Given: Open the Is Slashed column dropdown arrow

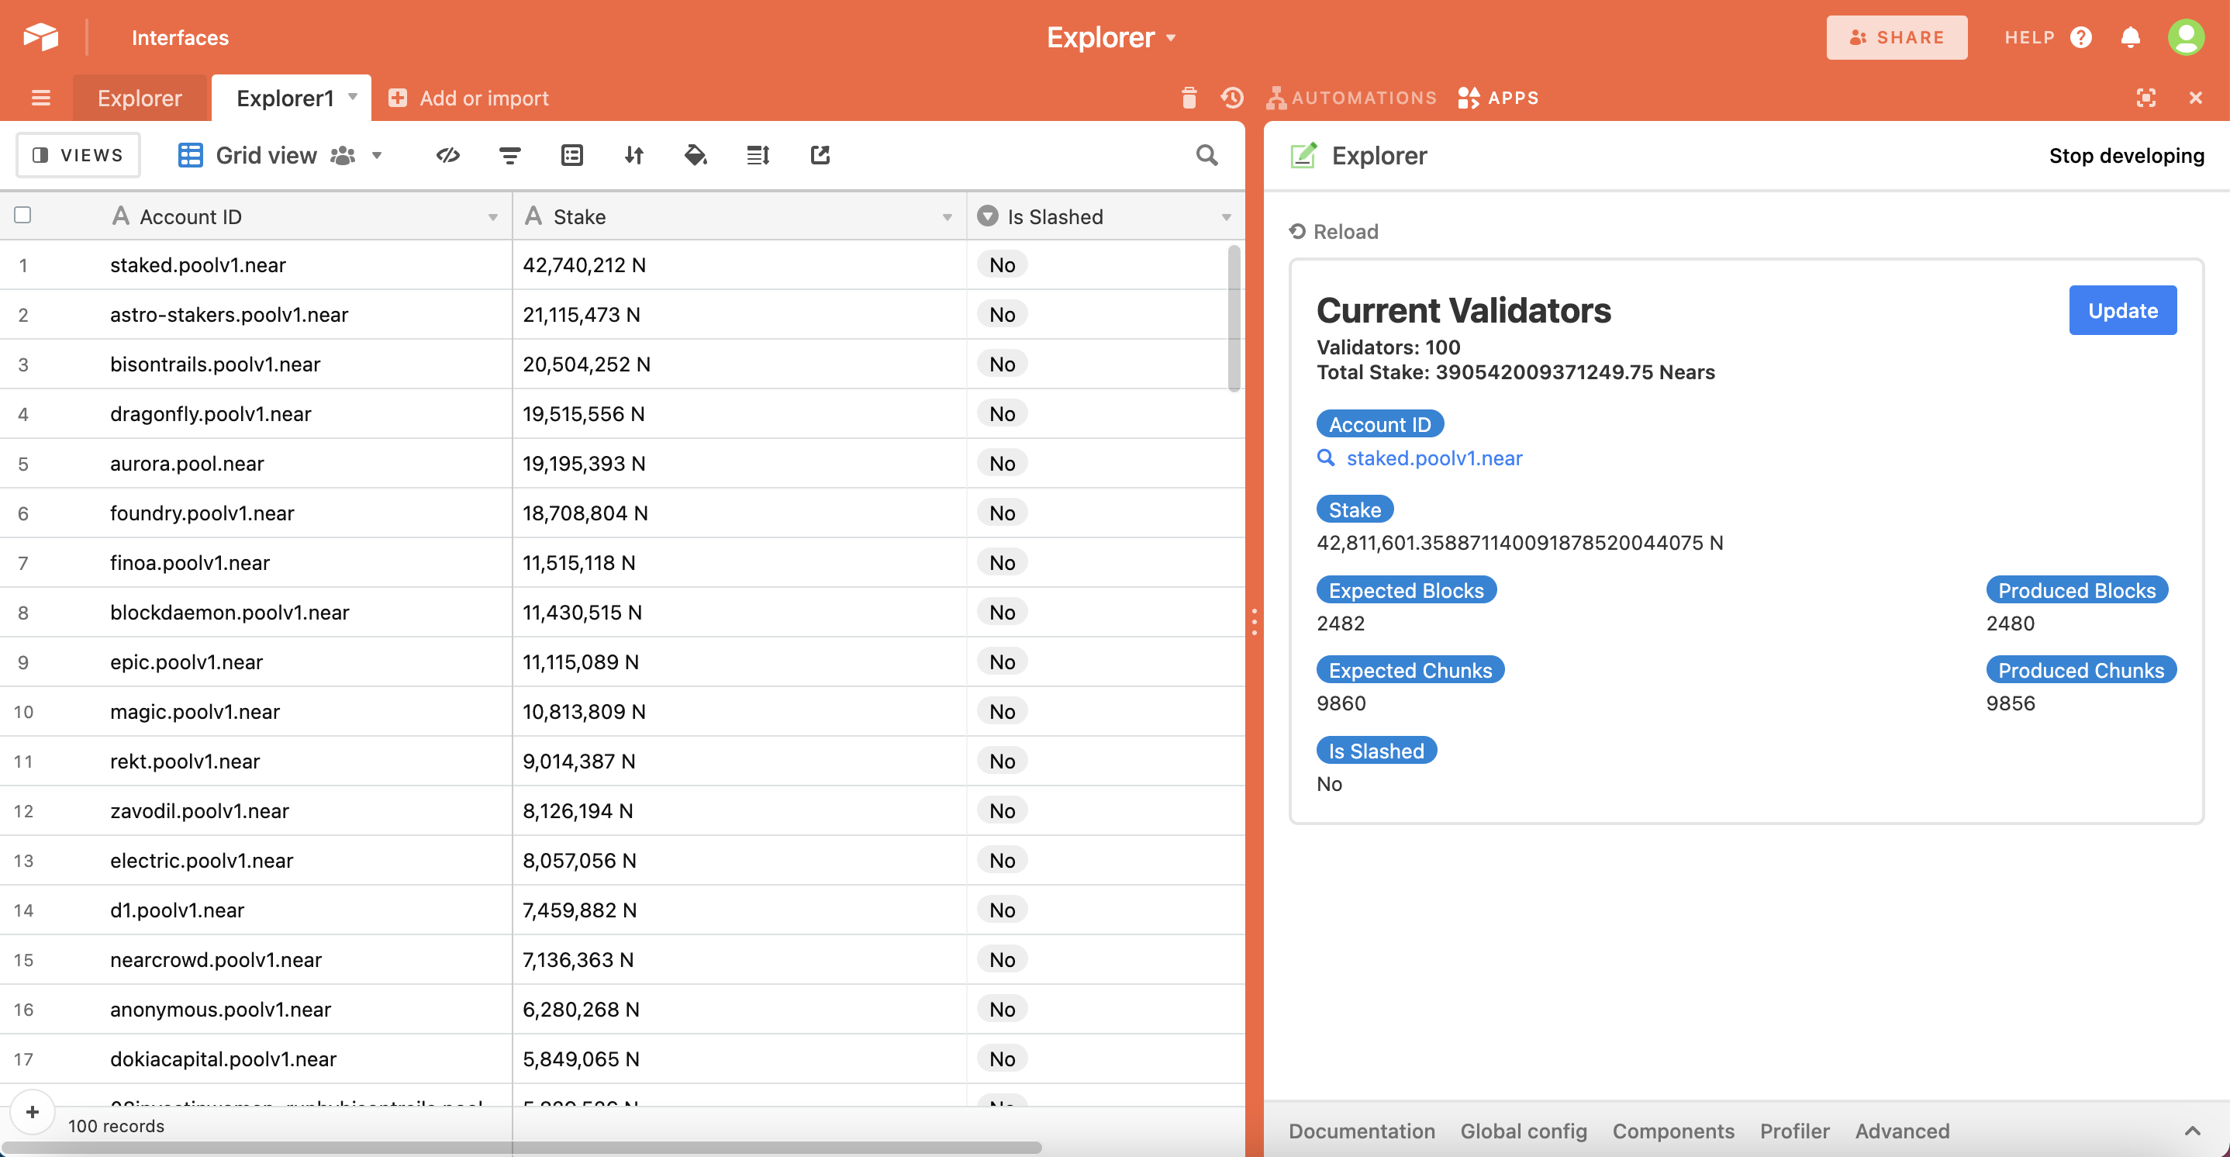Looking at the screenshot, I should pyautogui.click(x=1226, y=216).
